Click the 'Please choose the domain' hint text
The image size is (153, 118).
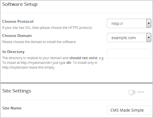(x=39, y=42)
